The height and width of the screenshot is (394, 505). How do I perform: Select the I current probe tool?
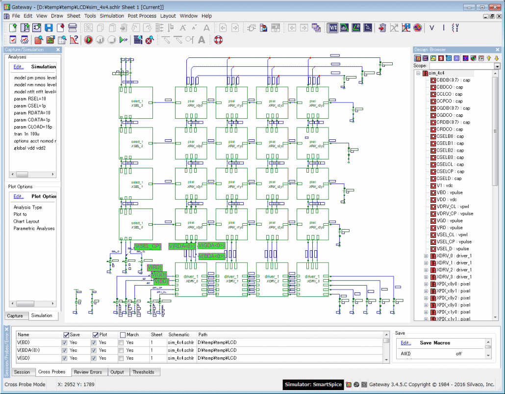(x=444, y=28)
